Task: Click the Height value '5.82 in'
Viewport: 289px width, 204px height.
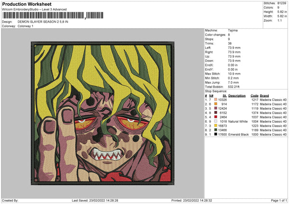Action: (x=282, y=12)
